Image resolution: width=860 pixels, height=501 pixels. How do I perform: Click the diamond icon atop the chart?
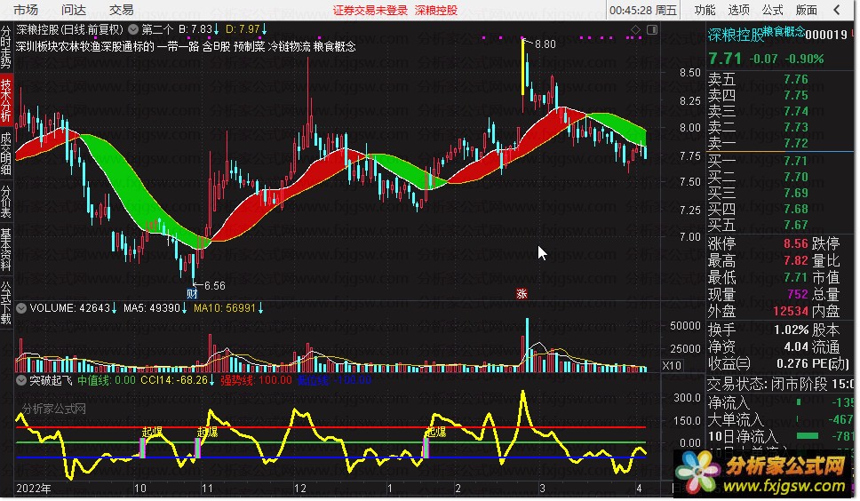tap(635, 29)
